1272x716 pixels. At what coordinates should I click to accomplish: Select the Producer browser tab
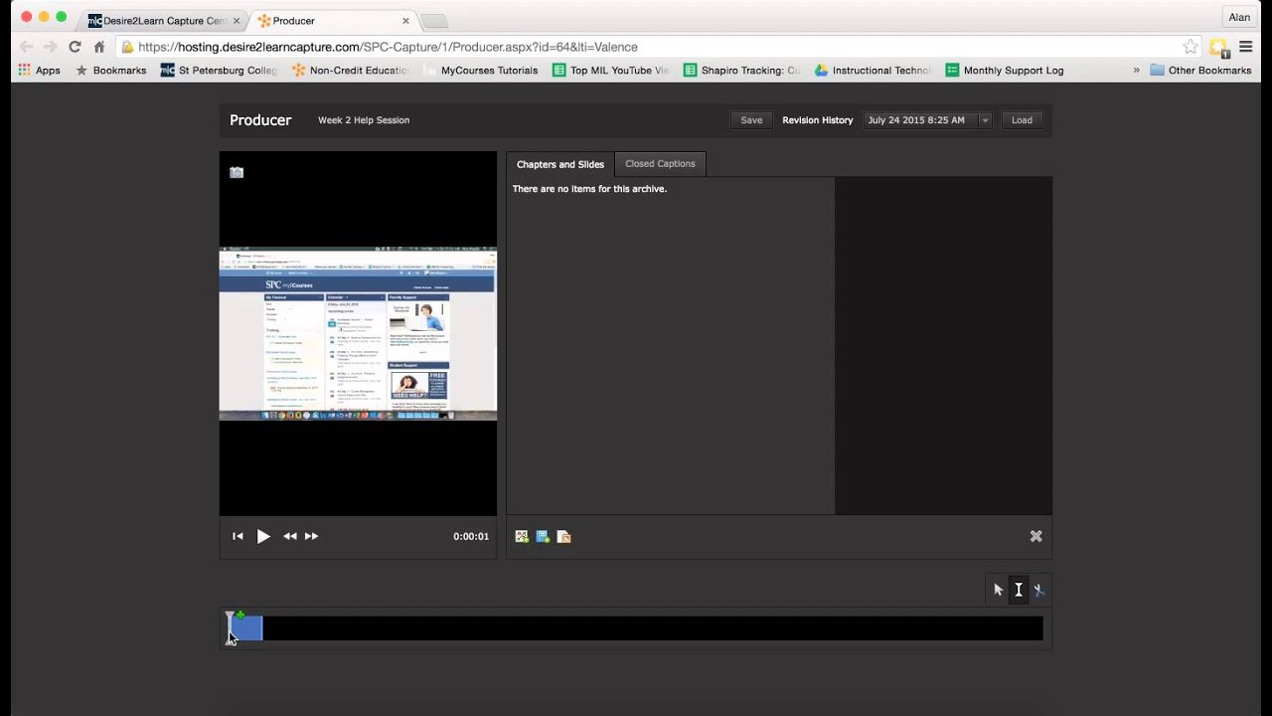(x=333, y=20)
